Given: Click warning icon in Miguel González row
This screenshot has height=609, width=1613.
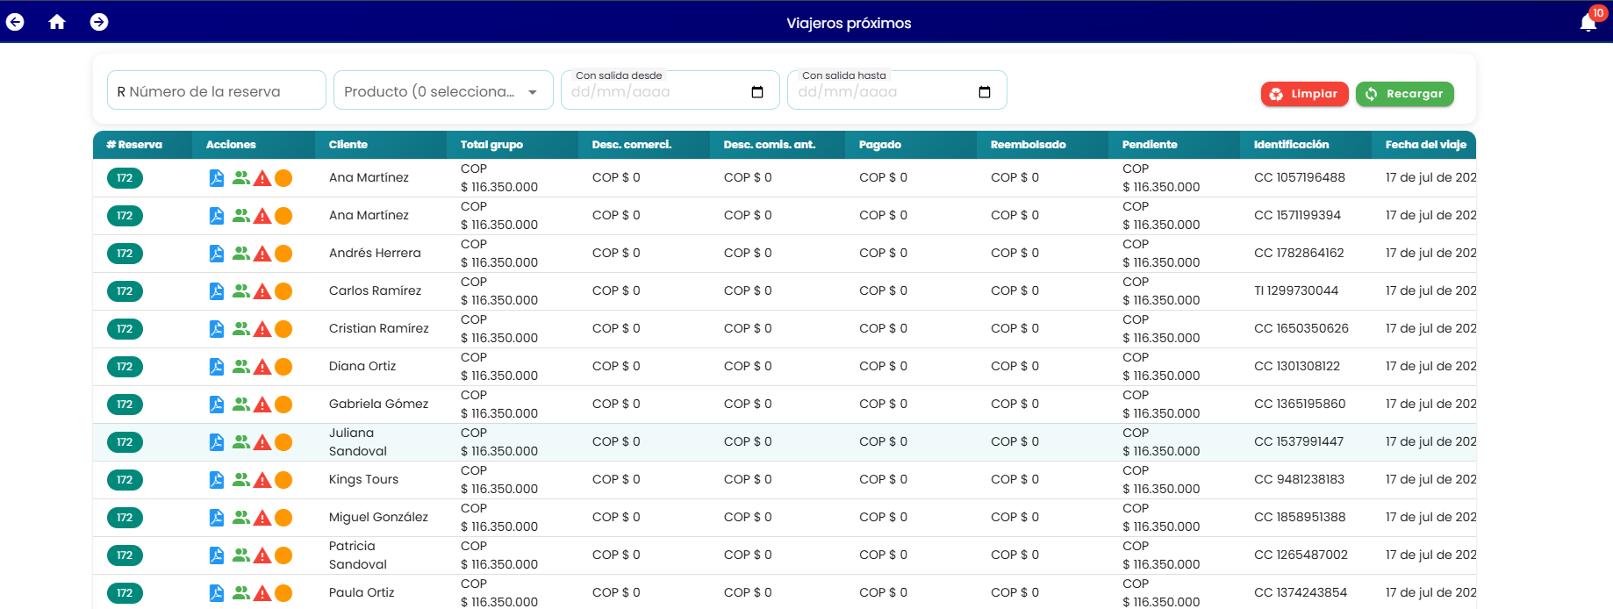Looking at the screenshot, I should point(262,518).
